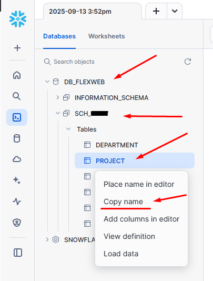Open the Data cylinder icon in sidebar
Viewport: 213px width, 281px height.
[17, 138]
